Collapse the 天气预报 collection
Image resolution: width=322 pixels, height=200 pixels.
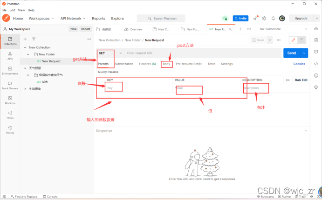point(25,68)
